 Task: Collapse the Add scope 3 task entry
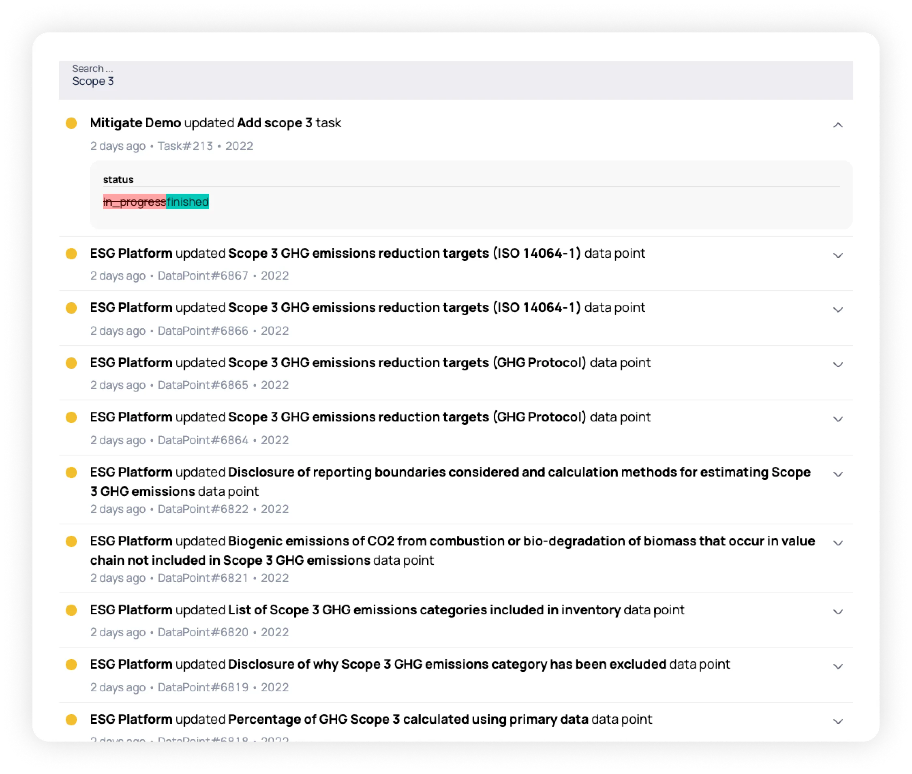click(x=838, y=125)
